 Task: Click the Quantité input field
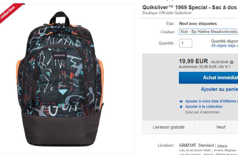tap(186, 43)
